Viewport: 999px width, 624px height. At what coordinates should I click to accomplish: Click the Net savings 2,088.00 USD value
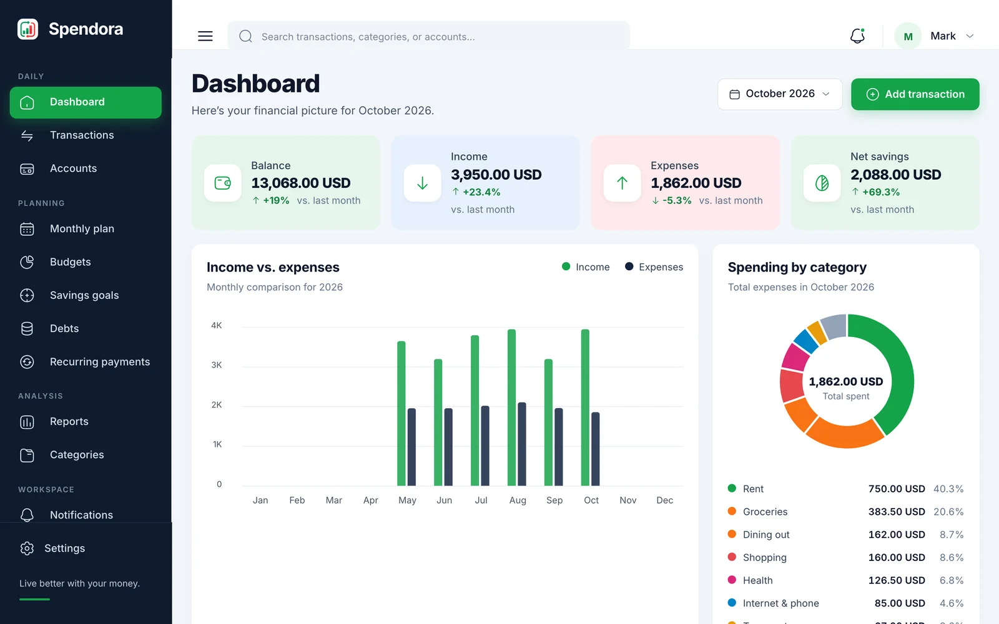tap(896, 175)
